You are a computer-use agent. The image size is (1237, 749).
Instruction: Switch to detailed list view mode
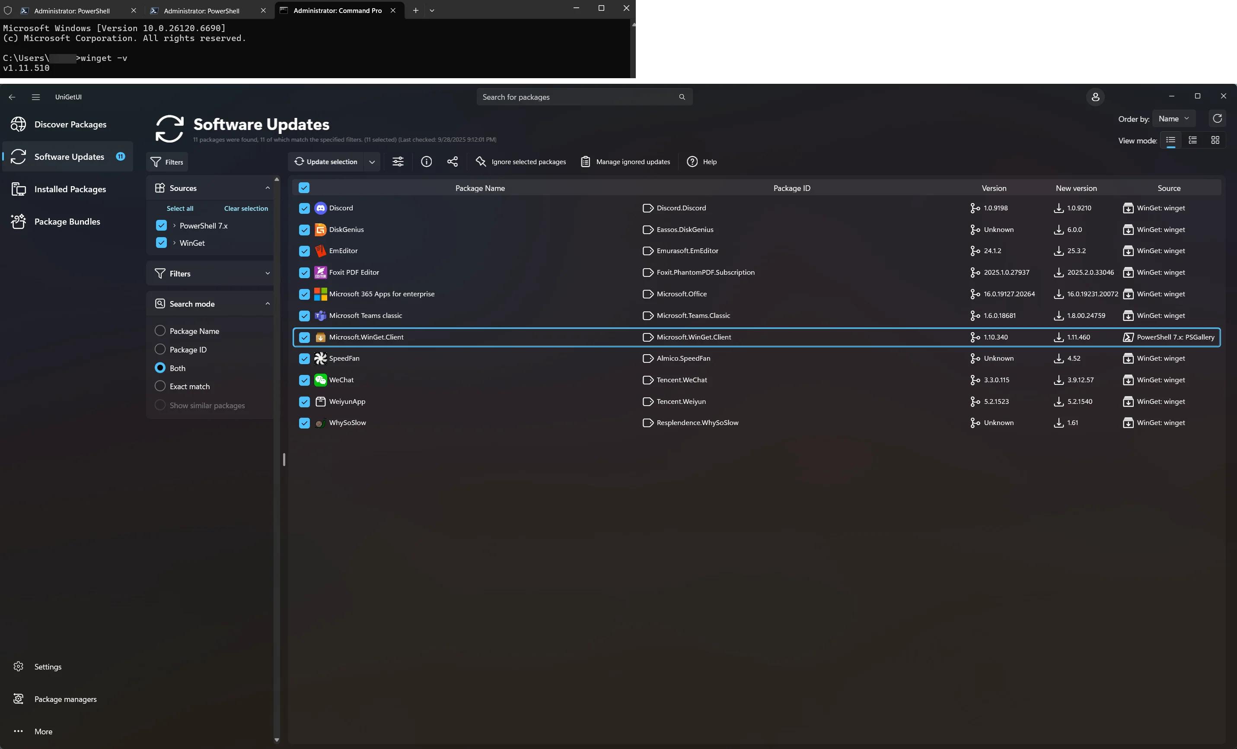(x=1192, y=140)
